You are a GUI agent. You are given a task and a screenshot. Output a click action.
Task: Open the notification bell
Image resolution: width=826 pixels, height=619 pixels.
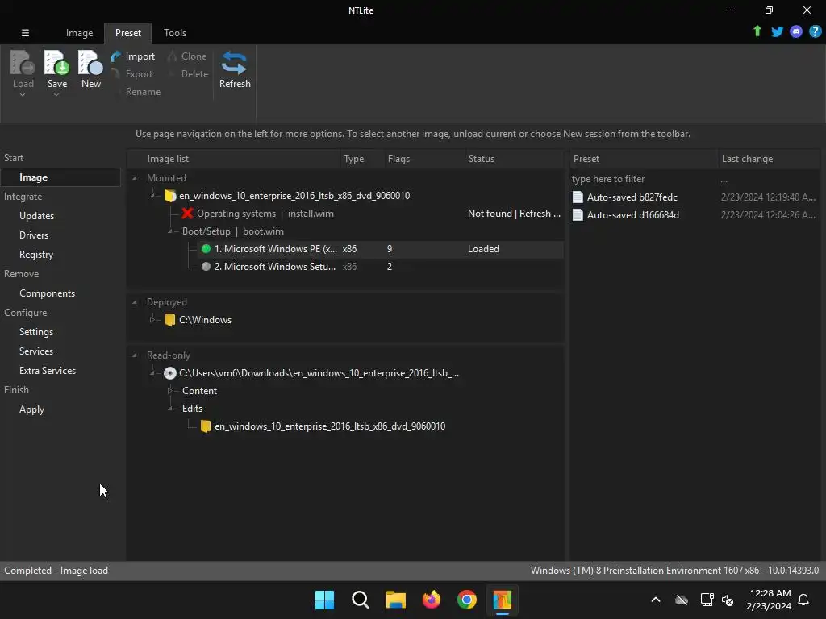(x=803, y=600)
